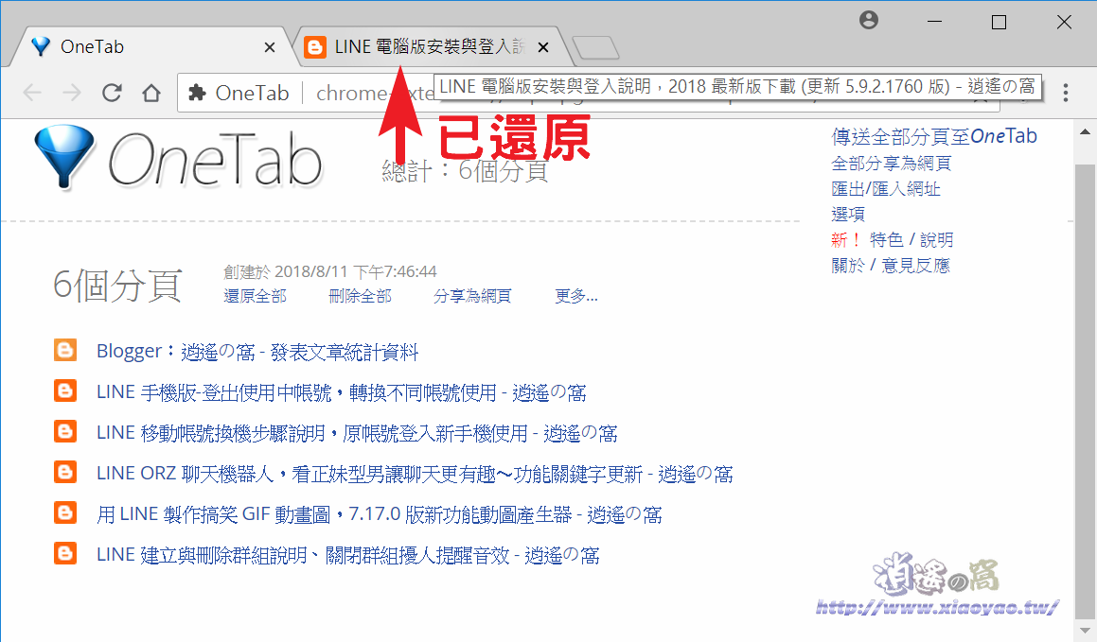The width and height of the screenshot is (1097, 642).
Task: Close the LINE 電腦版 browser tab
Action: click(x=543, y=47)
